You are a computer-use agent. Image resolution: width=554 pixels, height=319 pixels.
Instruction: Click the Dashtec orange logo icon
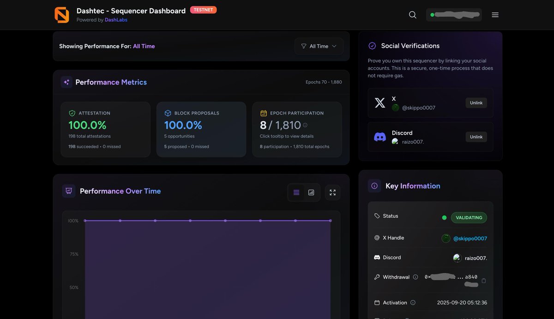[61, 15]
